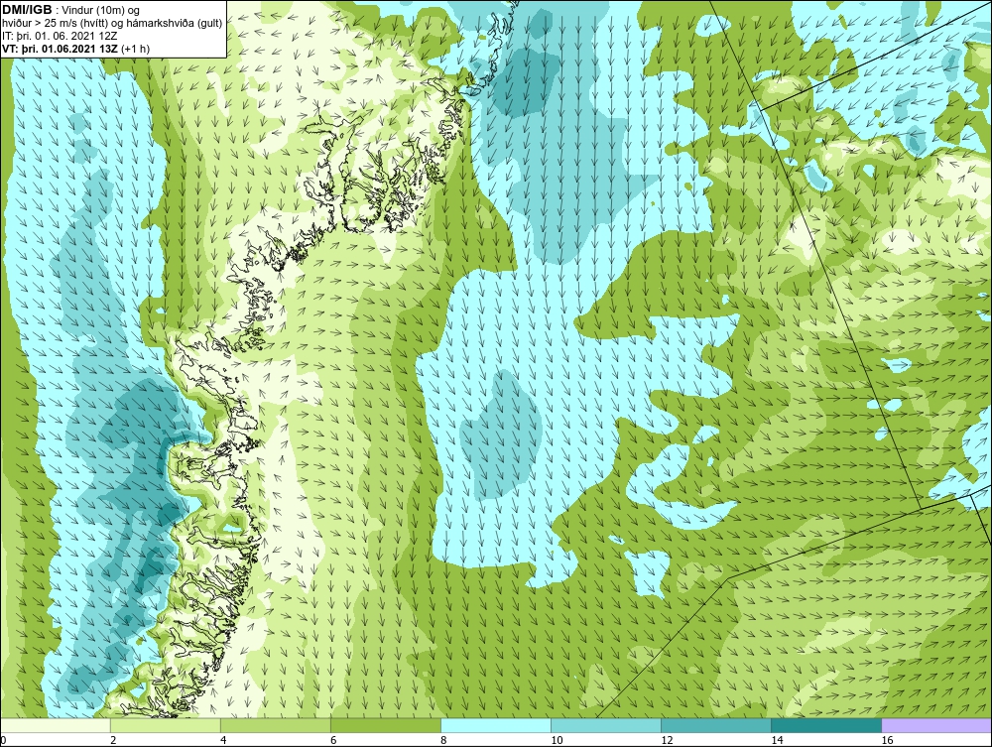
Task: Click the 'Vindur (10m) og' heading text
Action: (102, 11)
